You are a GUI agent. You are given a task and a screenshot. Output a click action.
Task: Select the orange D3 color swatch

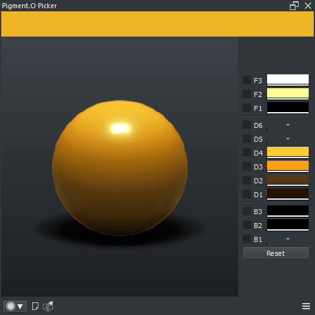click(288, 166)
